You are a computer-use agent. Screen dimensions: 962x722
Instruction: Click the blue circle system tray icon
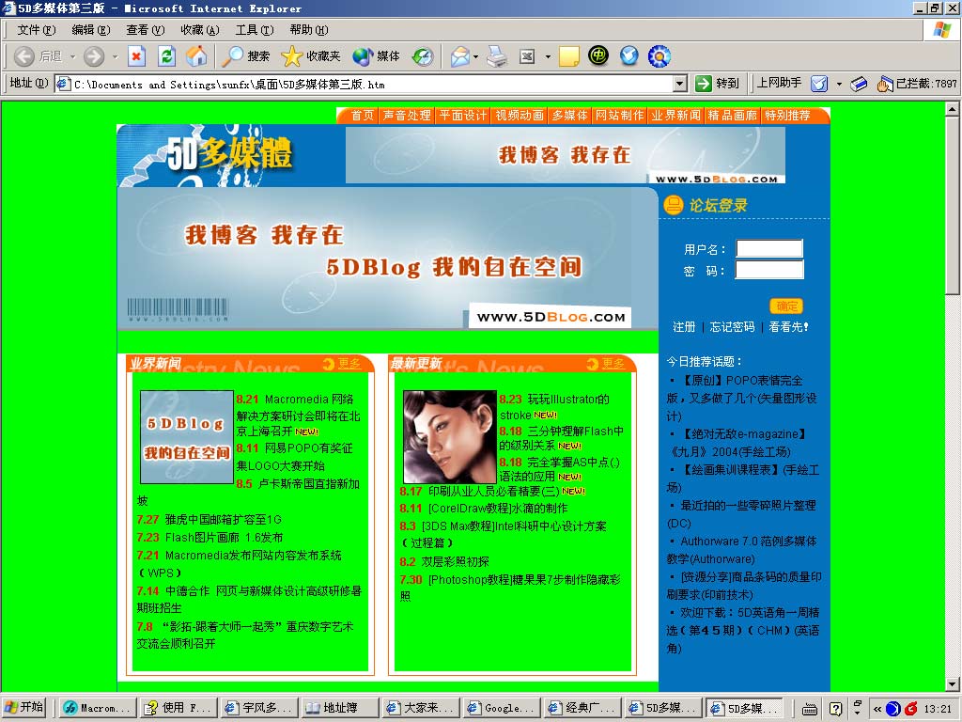coord(893,709)
